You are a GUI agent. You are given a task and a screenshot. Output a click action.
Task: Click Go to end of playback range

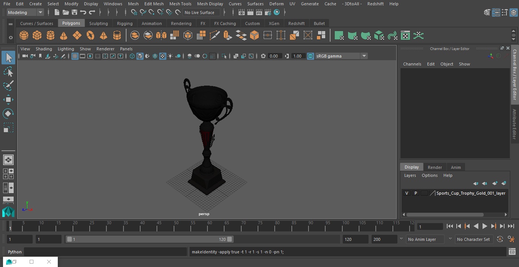(511, 226)
